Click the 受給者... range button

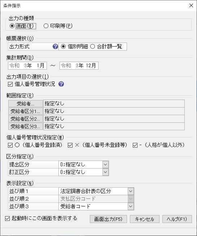[26, 104]
